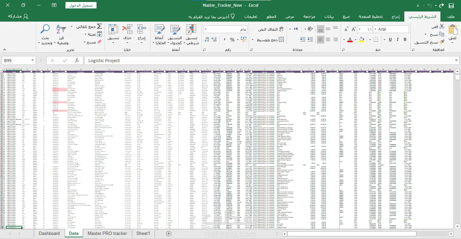461x239 pixels.
Task: Expand Merge & Center (دمج وتوسيط) arrow
Action: (x=252, y=39)
